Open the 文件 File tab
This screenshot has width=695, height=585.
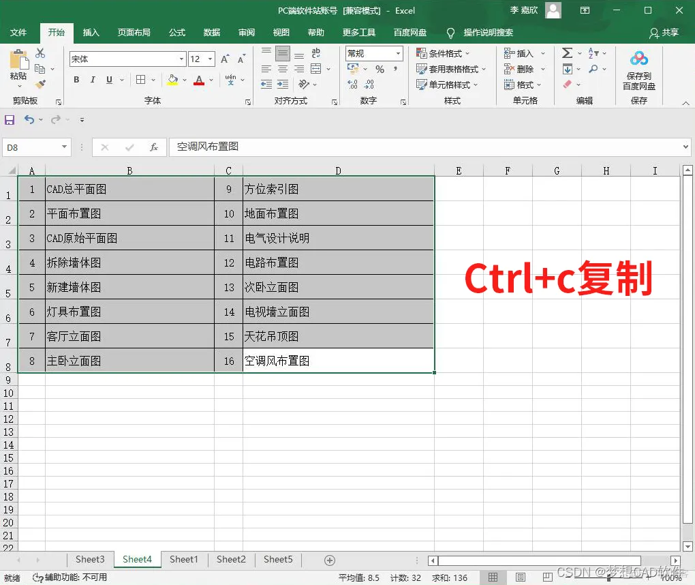18,32
